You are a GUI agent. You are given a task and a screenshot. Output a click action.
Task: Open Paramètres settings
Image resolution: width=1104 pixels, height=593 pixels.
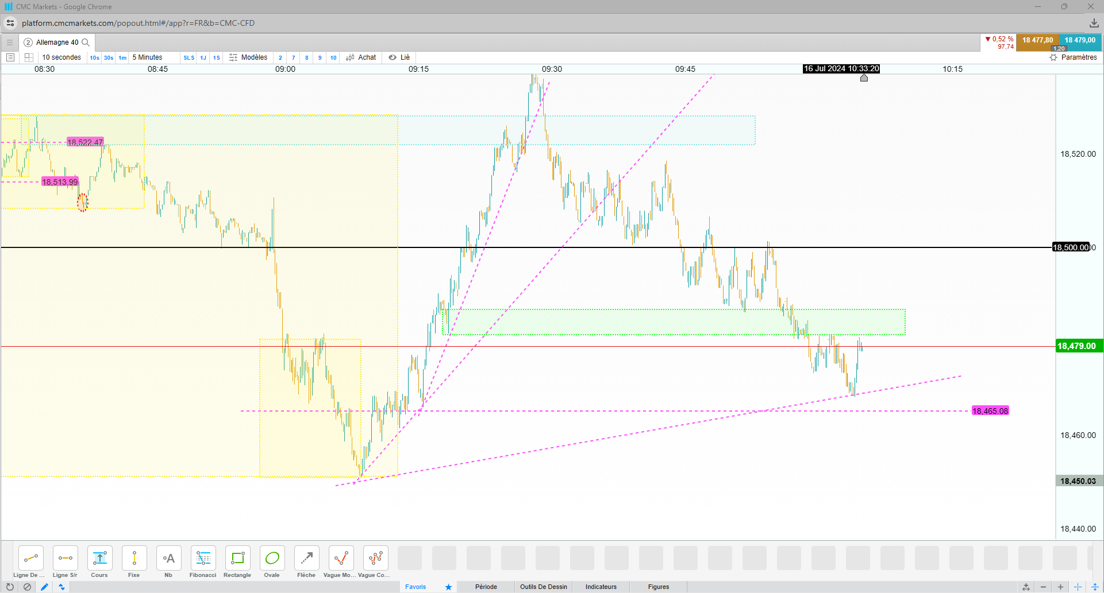[1073, 57]
